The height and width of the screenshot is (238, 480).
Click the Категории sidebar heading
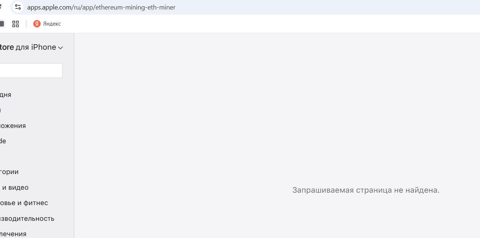9,172
